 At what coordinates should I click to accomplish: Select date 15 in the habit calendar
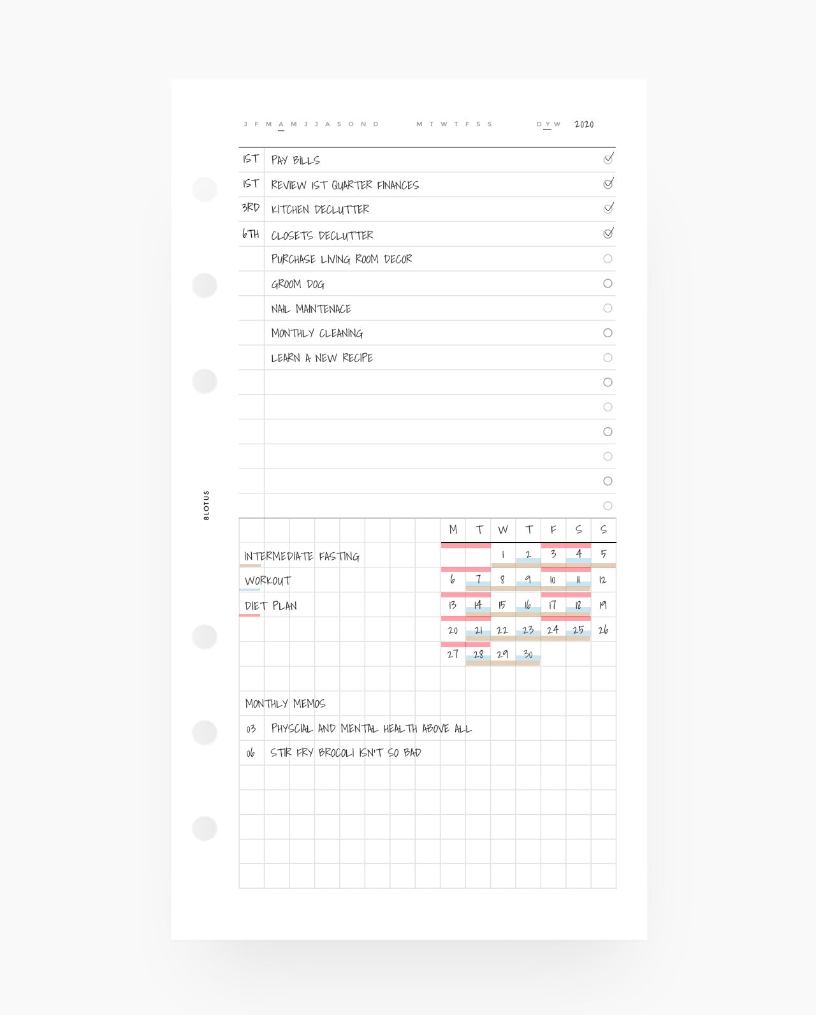502,605
